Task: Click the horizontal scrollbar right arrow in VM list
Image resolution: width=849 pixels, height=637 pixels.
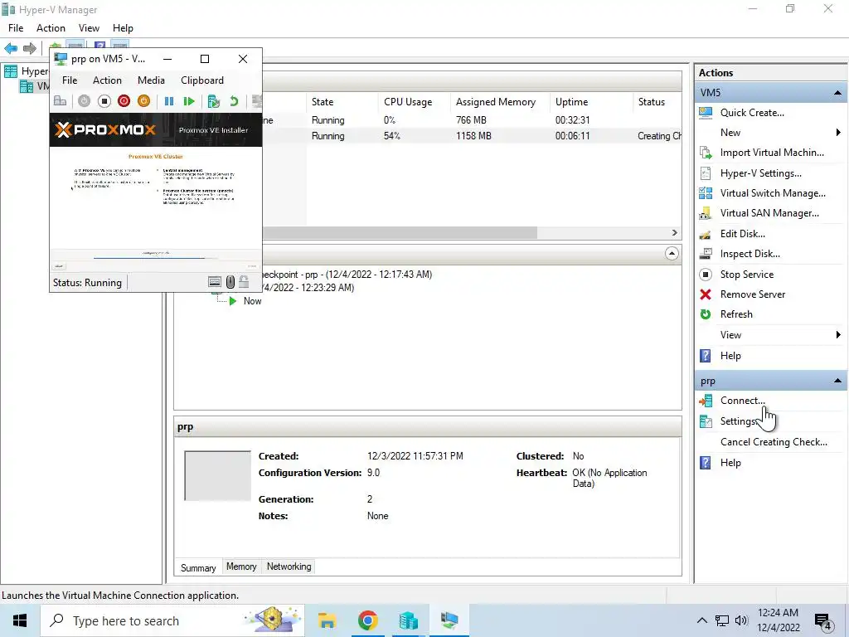Action: tap(674, 233)
